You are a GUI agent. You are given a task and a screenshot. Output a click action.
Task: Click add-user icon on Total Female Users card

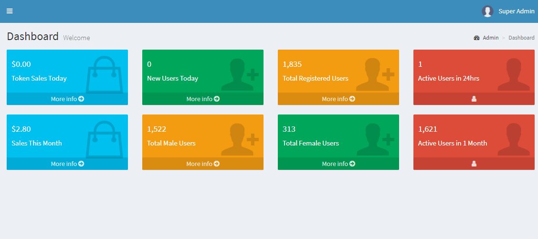pos(375,139)
